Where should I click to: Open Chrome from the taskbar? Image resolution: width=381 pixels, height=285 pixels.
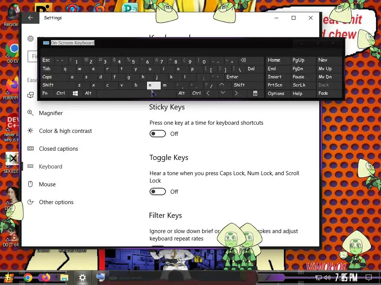[28, 278]
